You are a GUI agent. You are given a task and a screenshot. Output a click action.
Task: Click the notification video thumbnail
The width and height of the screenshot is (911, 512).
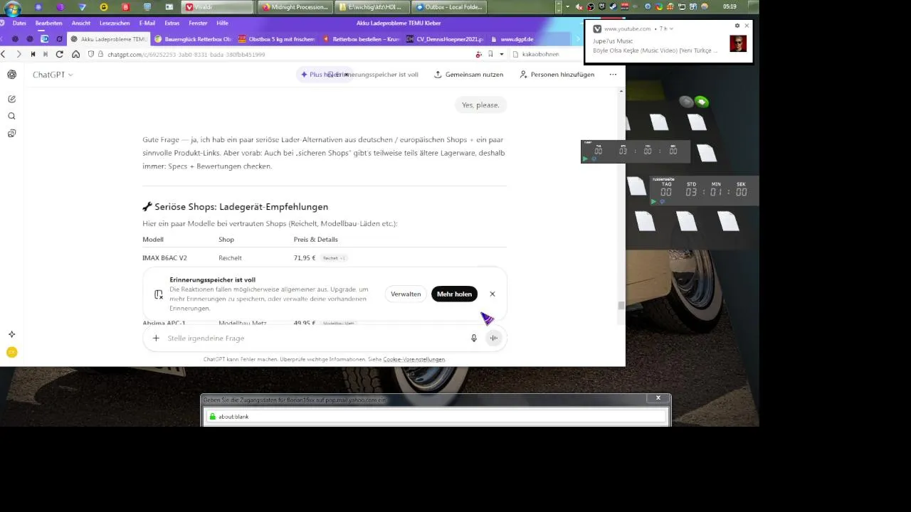coord(738,43)
